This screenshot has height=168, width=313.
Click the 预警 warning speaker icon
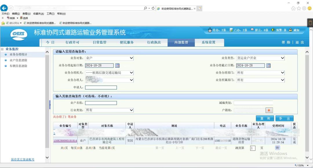tap(273, 30)
